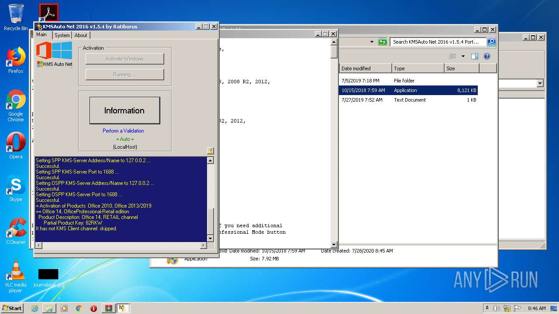Select the File folder row dated 7/5/2019
The width and height of the screenshot is (559, 314).
coord(409,81)
